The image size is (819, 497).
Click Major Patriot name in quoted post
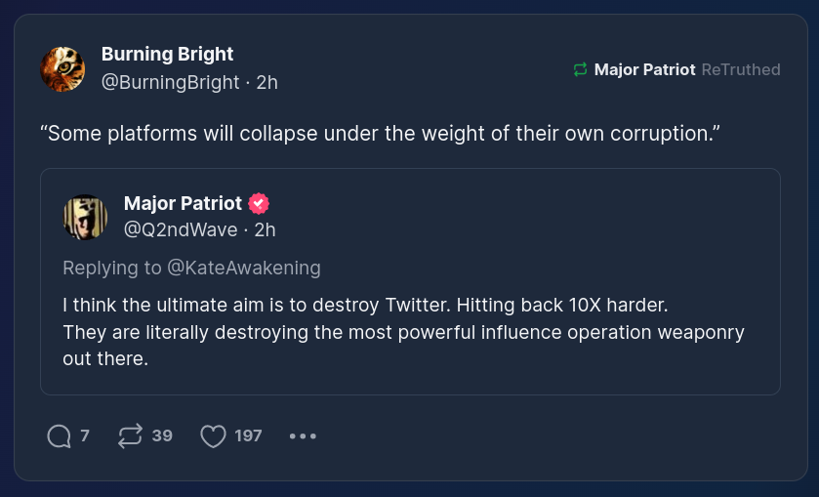183,203
